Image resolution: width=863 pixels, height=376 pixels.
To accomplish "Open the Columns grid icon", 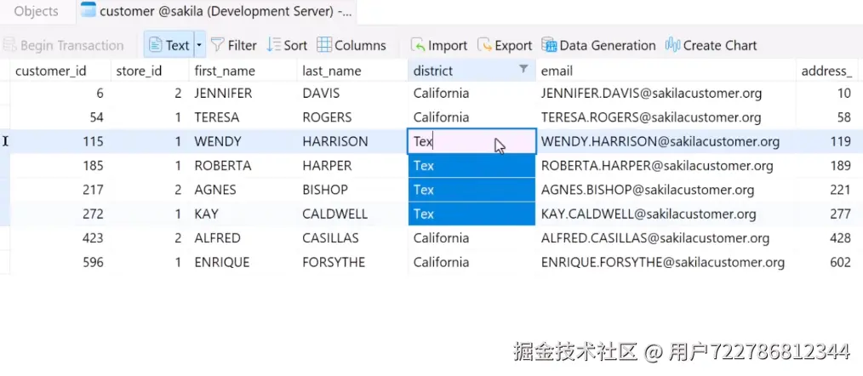I will coord(324,45).
